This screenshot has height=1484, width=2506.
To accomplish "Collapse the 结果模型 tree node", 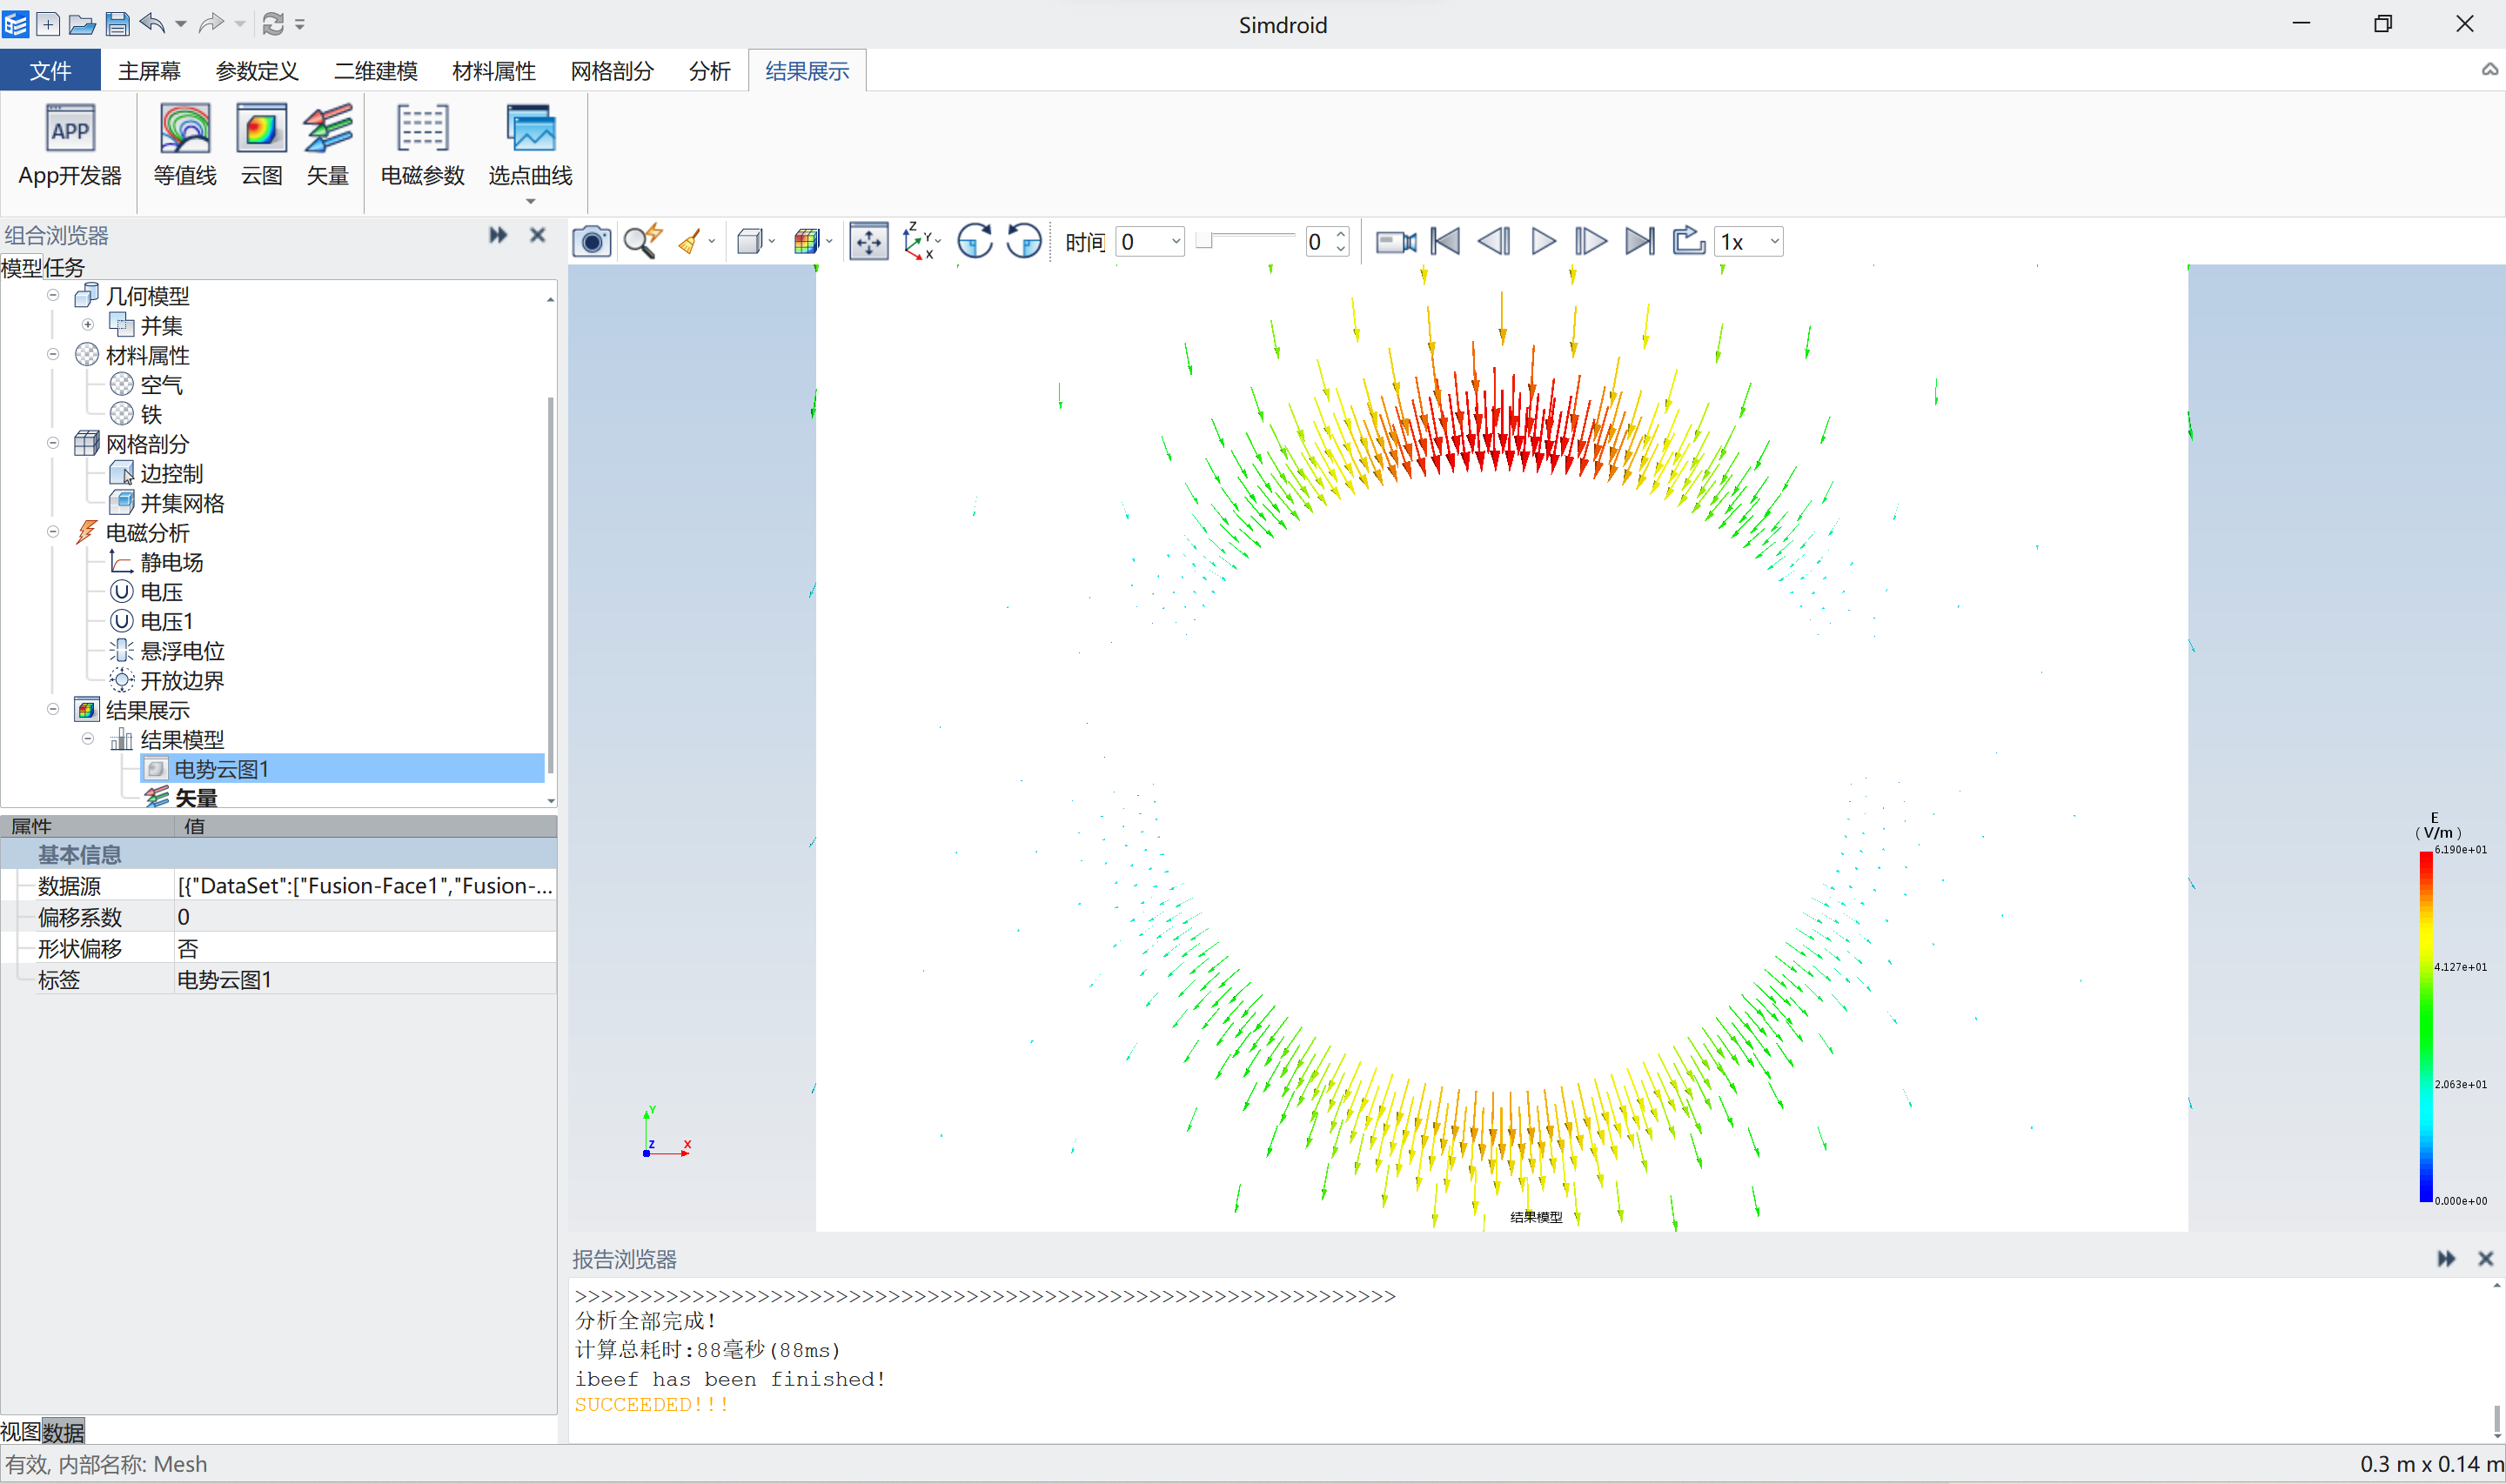I will pos(88,738).
